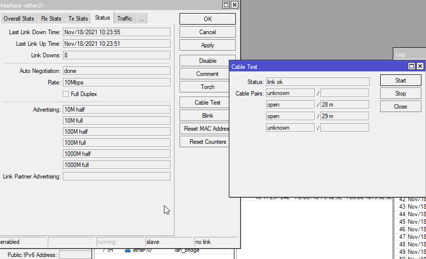Click Last Link Up Time field
This screenshot has height=259, width=426.
point(117,44)
